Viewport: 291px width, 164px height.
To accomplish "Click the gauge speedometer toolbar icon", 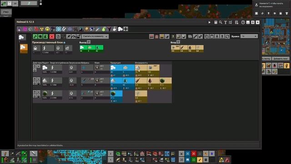I will (74, 36).
